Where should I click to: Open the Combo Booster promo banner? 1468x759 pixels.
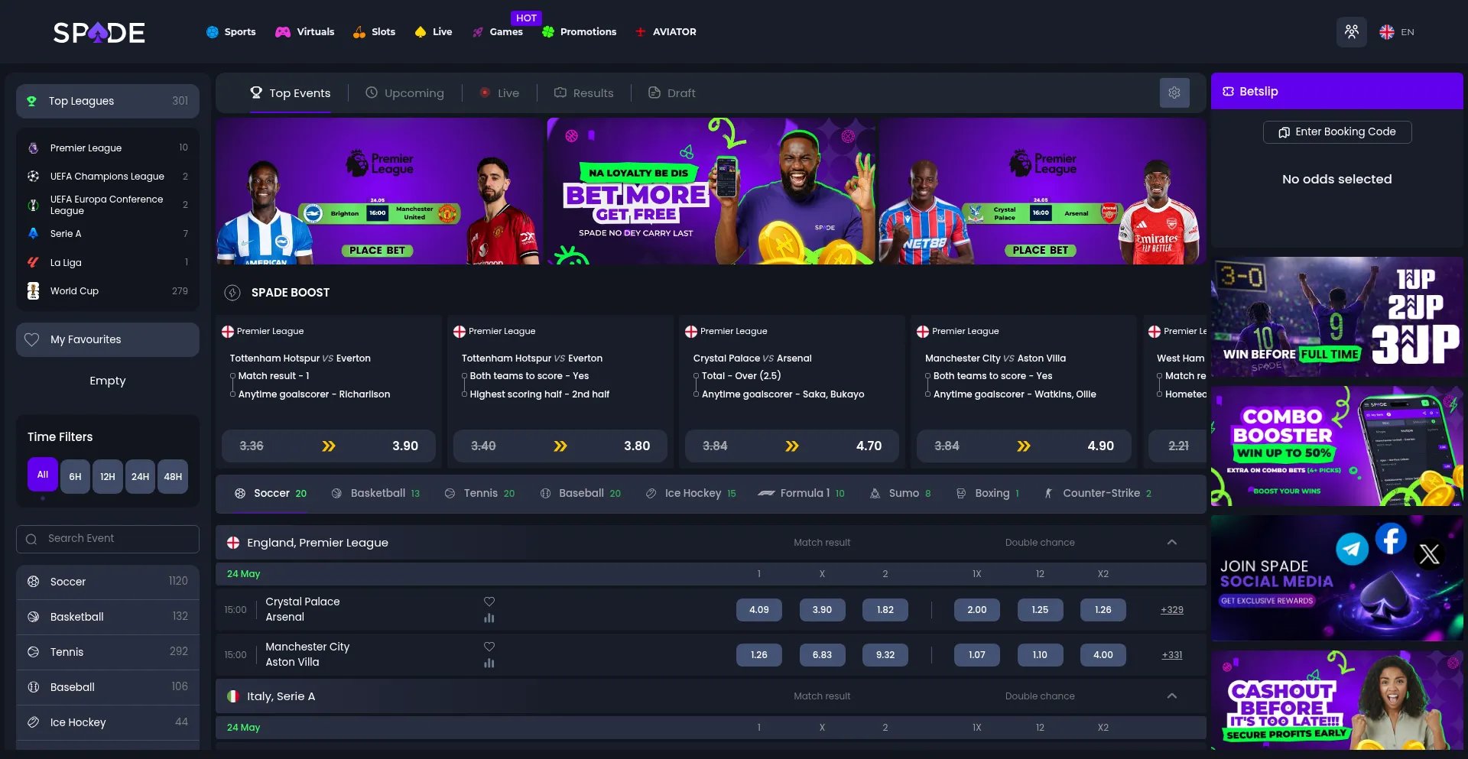[x=1337, y=446]
